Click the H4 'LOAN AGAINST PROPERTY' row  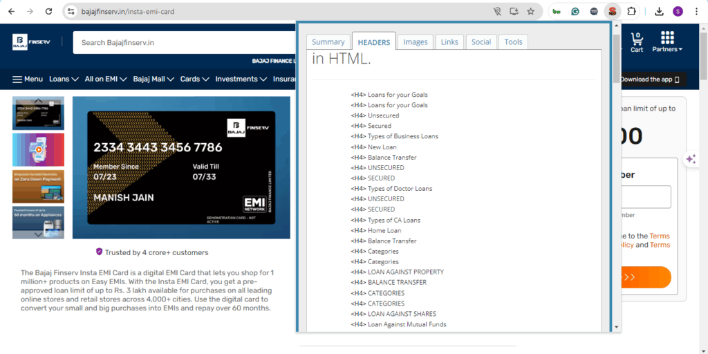[398, 272]
